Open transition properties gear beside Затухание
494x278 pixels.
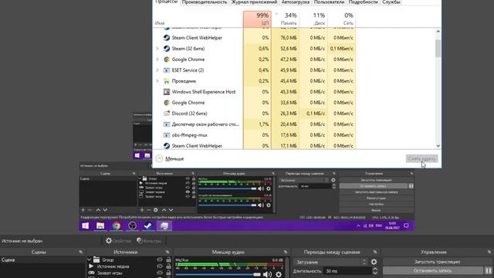pyautogui.click(x=374, y=262)
